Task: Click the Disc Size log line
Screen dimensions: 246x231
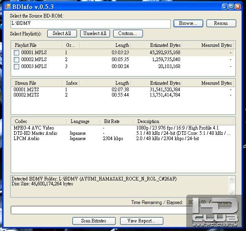Action: 42,184
